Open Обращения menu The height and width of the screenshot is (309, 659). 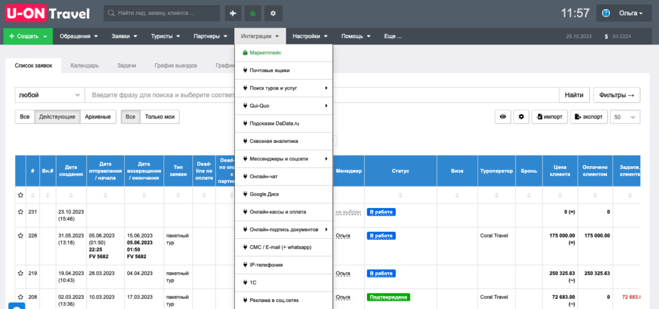[x=79, y=36]
